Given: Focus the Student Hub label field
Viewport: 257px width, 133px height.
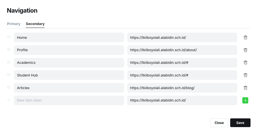Looking at the screenshot, I should pos(69,75).
